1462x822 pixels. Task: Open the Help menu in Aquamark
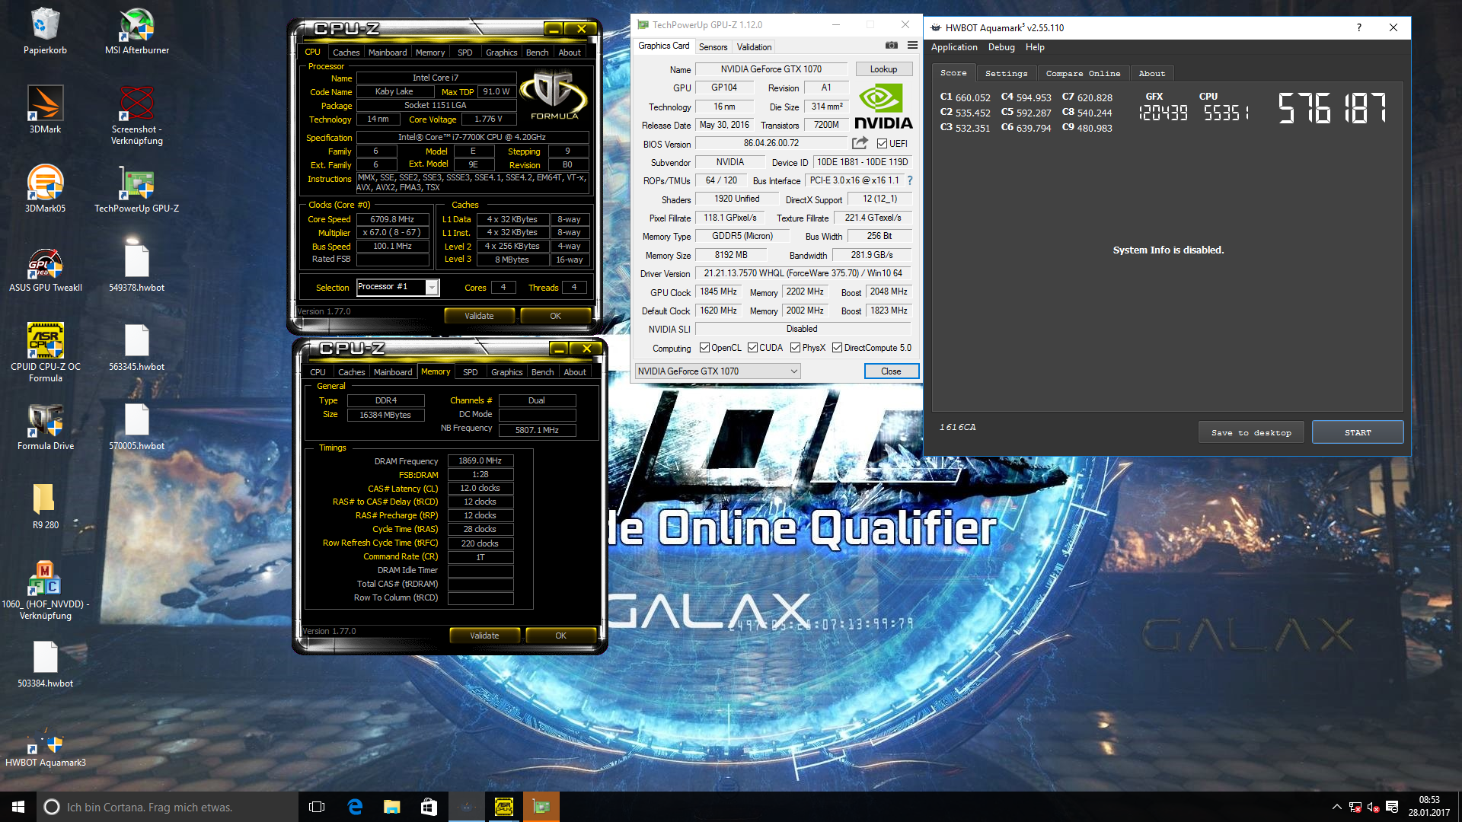1035,47
